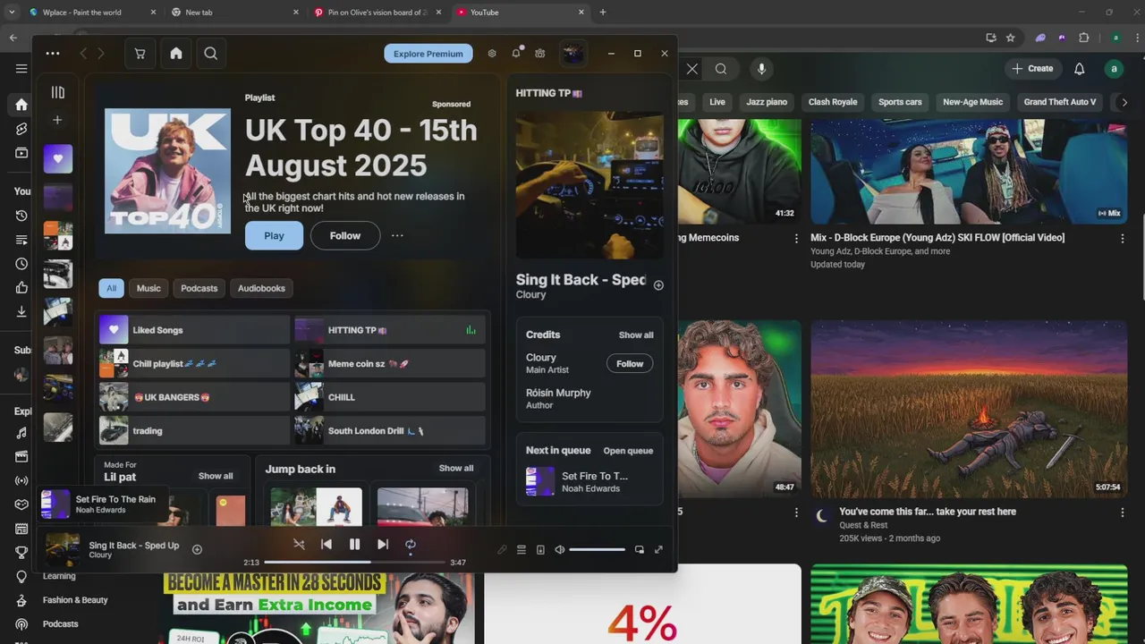Open the miniplayer icon
The height and width of the screenshot is (644, 1145).
639,549
